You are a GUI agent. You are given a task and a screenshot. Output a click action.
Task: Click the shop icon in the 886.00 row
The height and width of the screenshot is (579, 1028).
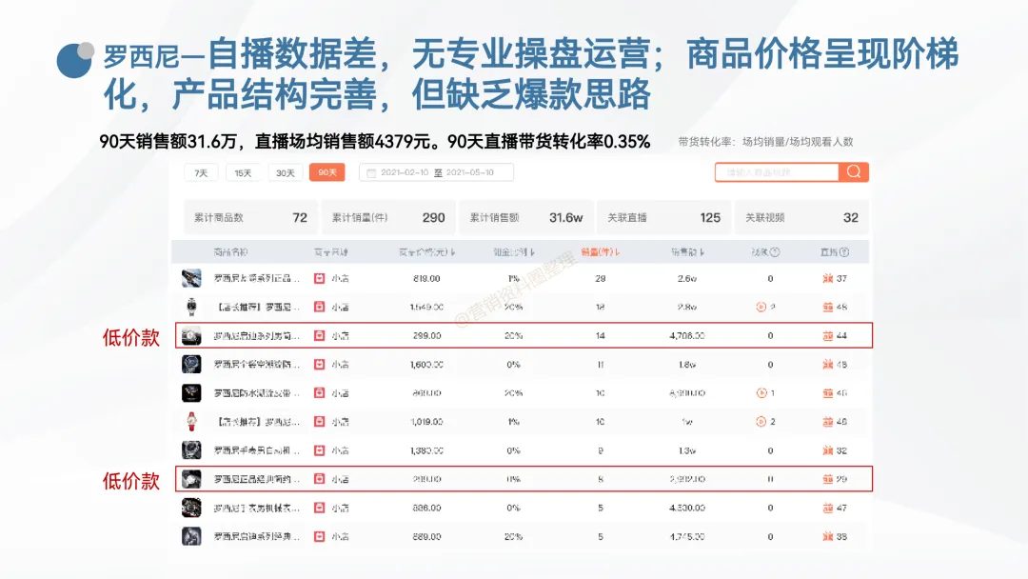click(319, 508)
